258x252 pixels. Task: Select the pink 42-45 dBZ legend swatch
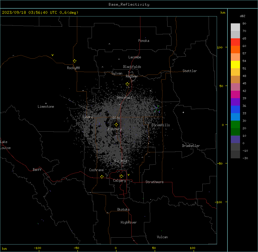pyautogui.click(x=235, y=87)
